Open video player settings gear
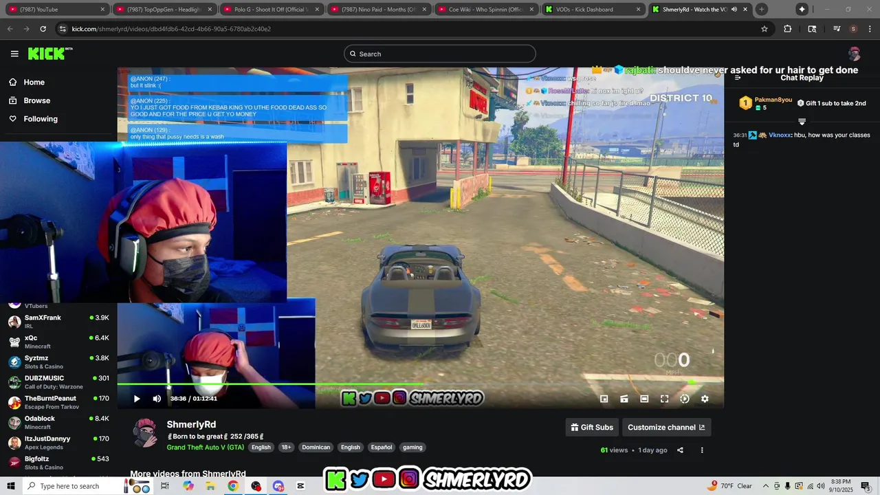Viewport: 880px width, 495px height. pos(705,399)
